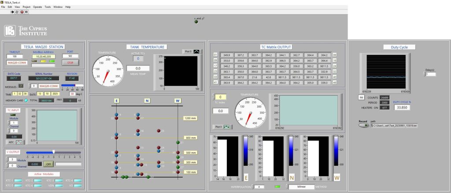Click the INI button in Duty Cycle

pos(361,97)
